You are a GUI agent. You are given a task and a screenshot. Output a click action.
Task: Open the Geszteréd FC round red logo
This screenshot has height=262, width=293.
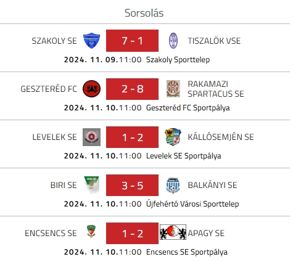click(x=91, y=89)
